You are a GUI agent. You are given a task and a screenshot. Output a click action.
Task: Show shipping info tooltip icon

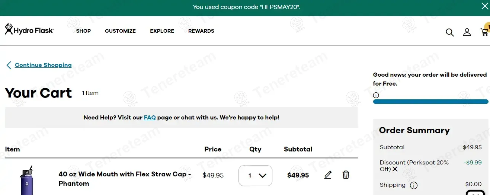click(413, 185)
